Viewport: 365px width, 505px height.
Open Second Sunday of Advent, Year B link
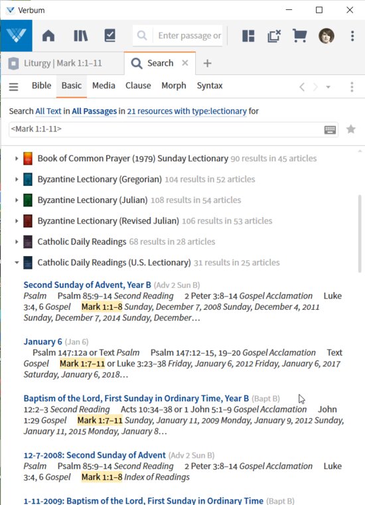(88, 285)
